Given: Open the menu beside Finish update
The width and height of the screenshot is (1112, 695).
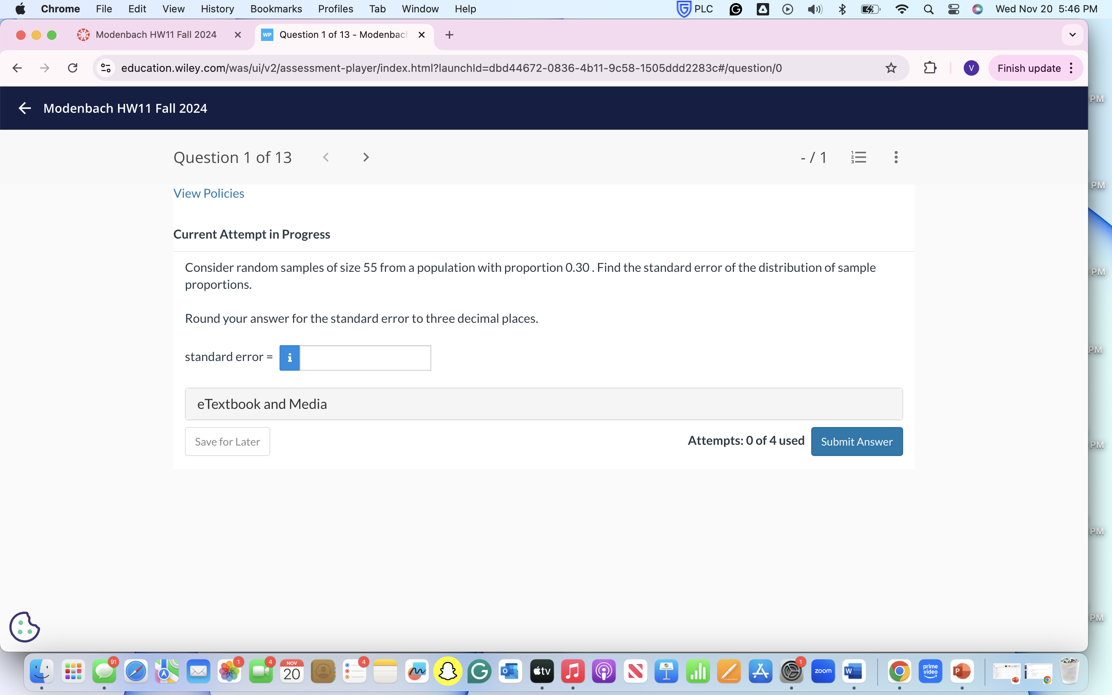Looking at the screenshot, I should pos(1071,68).
